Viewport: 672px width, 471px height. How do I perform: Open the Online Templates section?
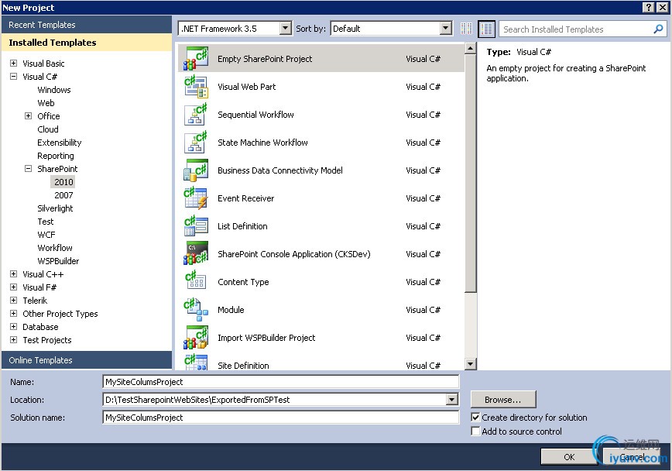[87, 360]
